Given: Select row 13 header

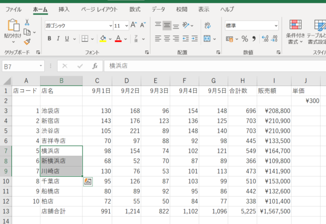Looking at the screenshot, I should click(6, 211).
